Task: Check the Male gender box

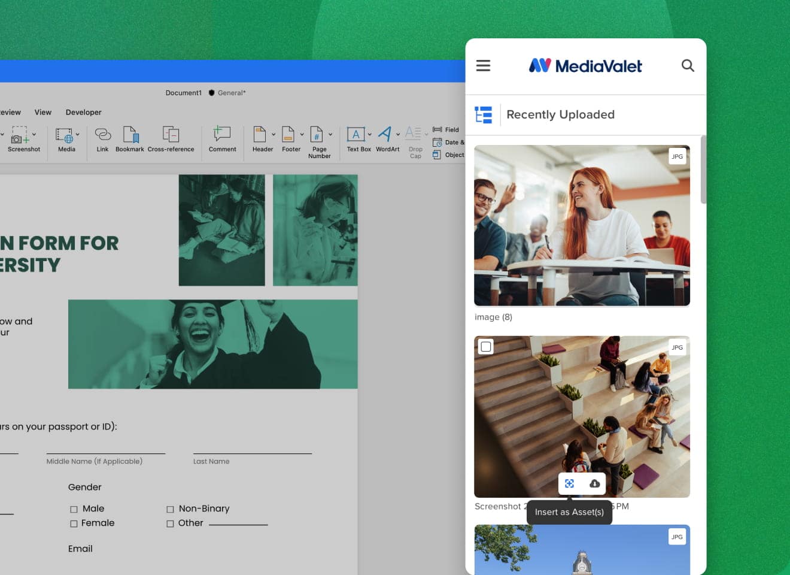Action: point(74,509)
